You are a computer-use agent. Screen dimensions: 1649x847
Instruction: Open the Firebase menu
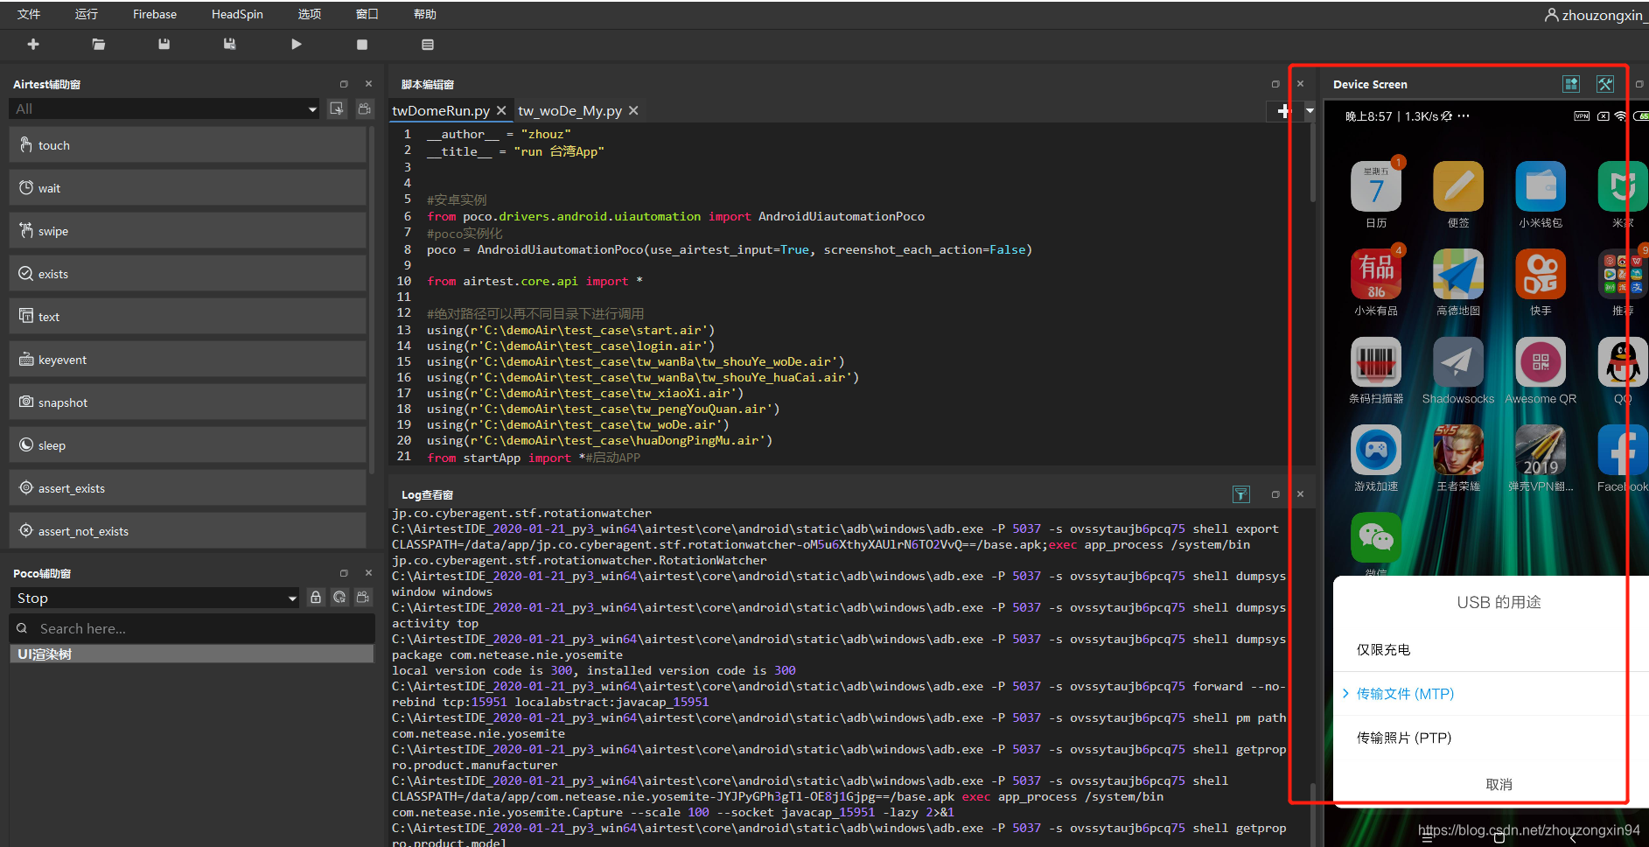155,14
